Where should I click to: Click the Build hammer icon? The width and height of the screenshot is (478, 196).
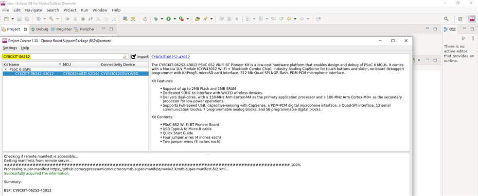pos(51,19)
